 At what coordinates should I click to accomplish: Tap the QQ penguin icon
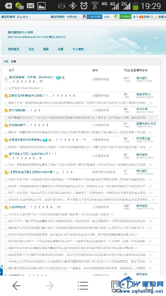click(x=84, y=17)
